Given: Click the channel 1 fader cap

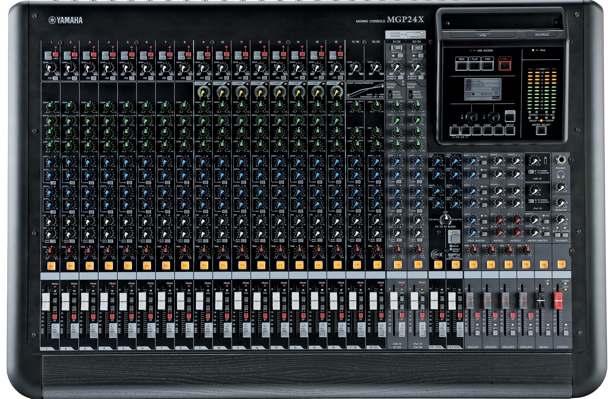Looking at the screenshot, I should (46, 302).
